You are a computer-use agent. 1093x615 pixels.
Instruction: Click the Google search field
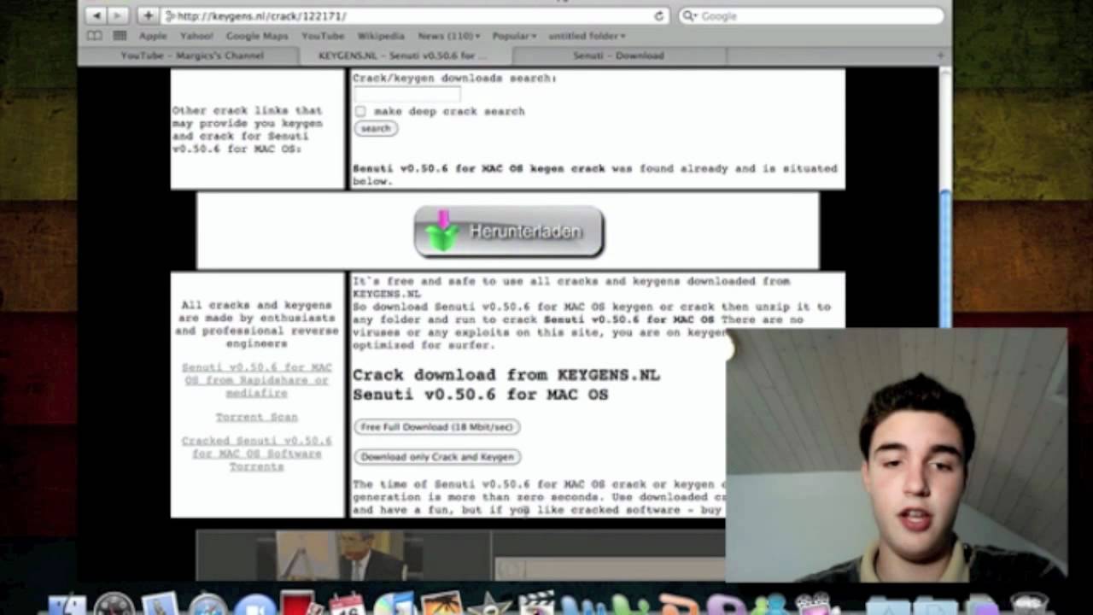pos(811,16)
